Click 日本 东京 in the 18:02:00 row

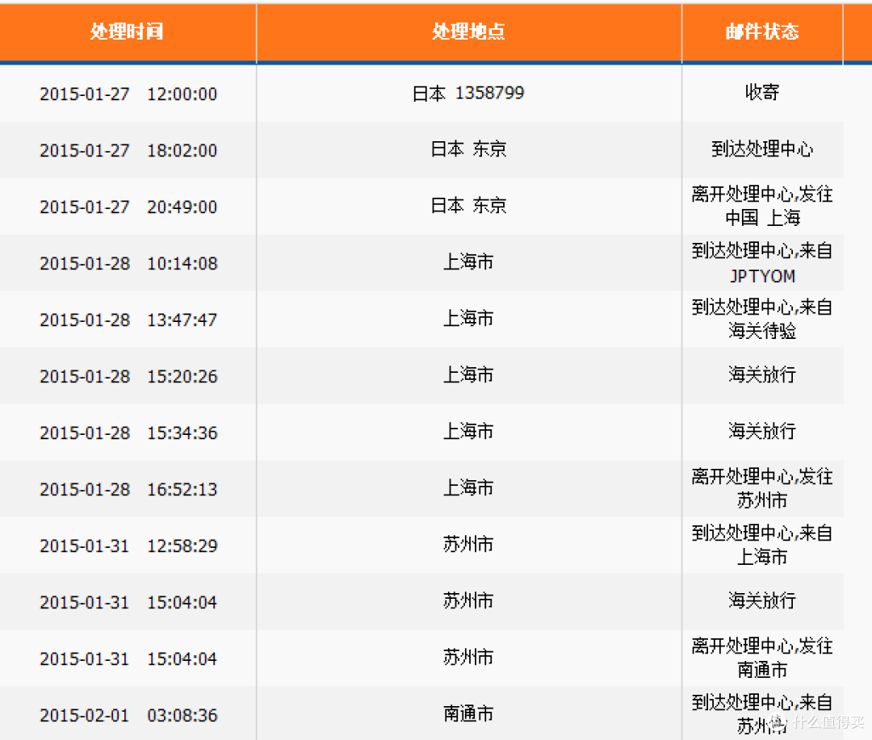(469, 149)
